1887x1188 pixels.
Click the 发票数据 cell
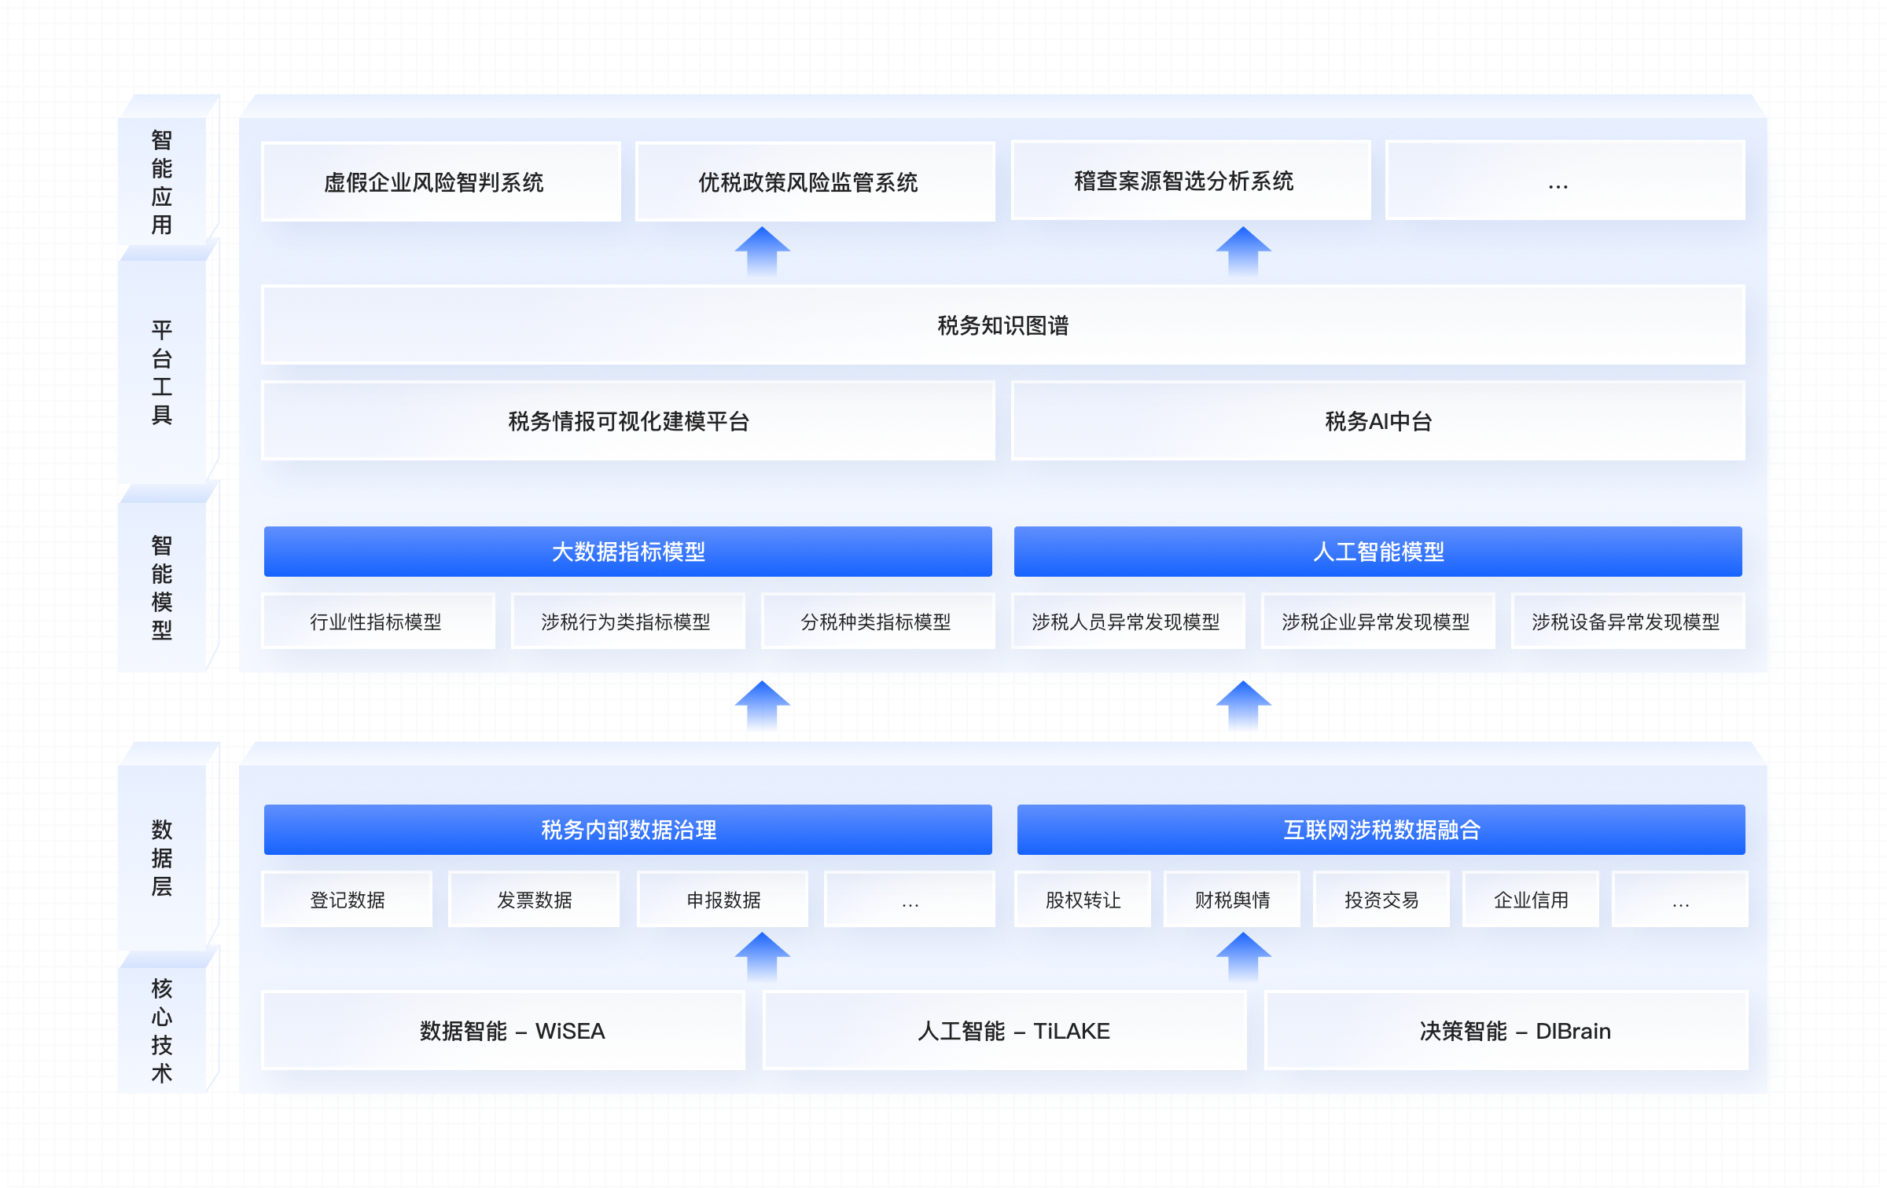[x=534, y=899]
